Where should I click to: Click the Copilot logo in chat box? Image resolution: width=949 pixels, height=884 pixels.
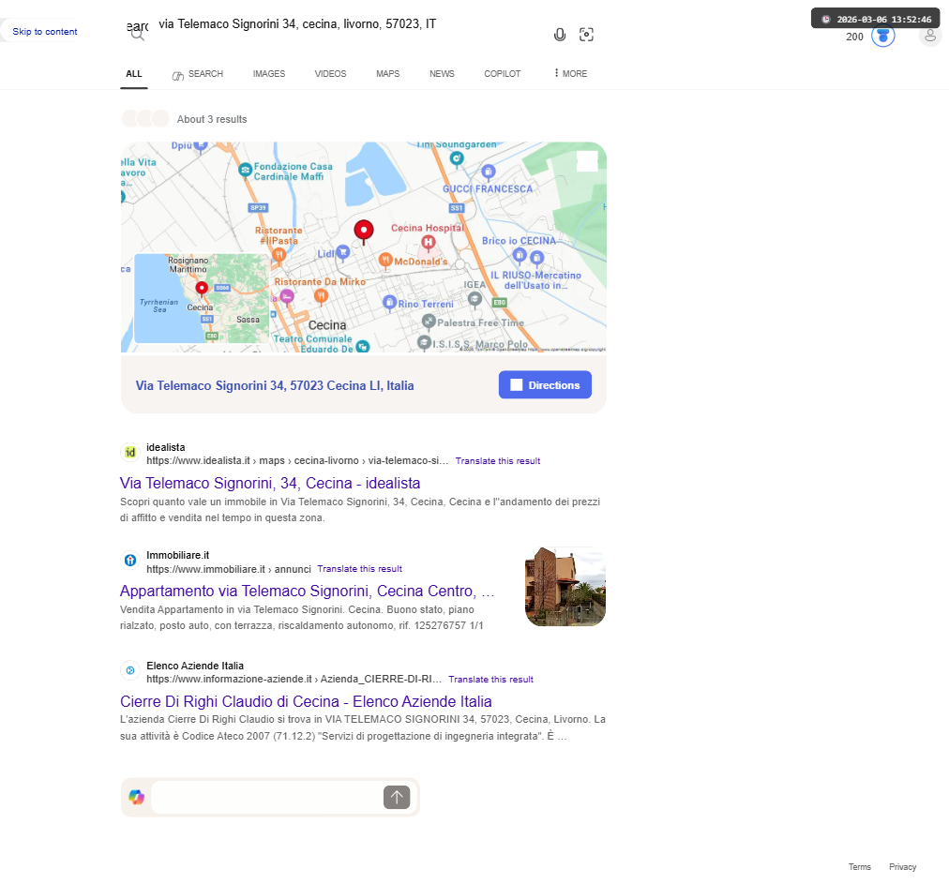pyautogui.click(x=137, y=797)
